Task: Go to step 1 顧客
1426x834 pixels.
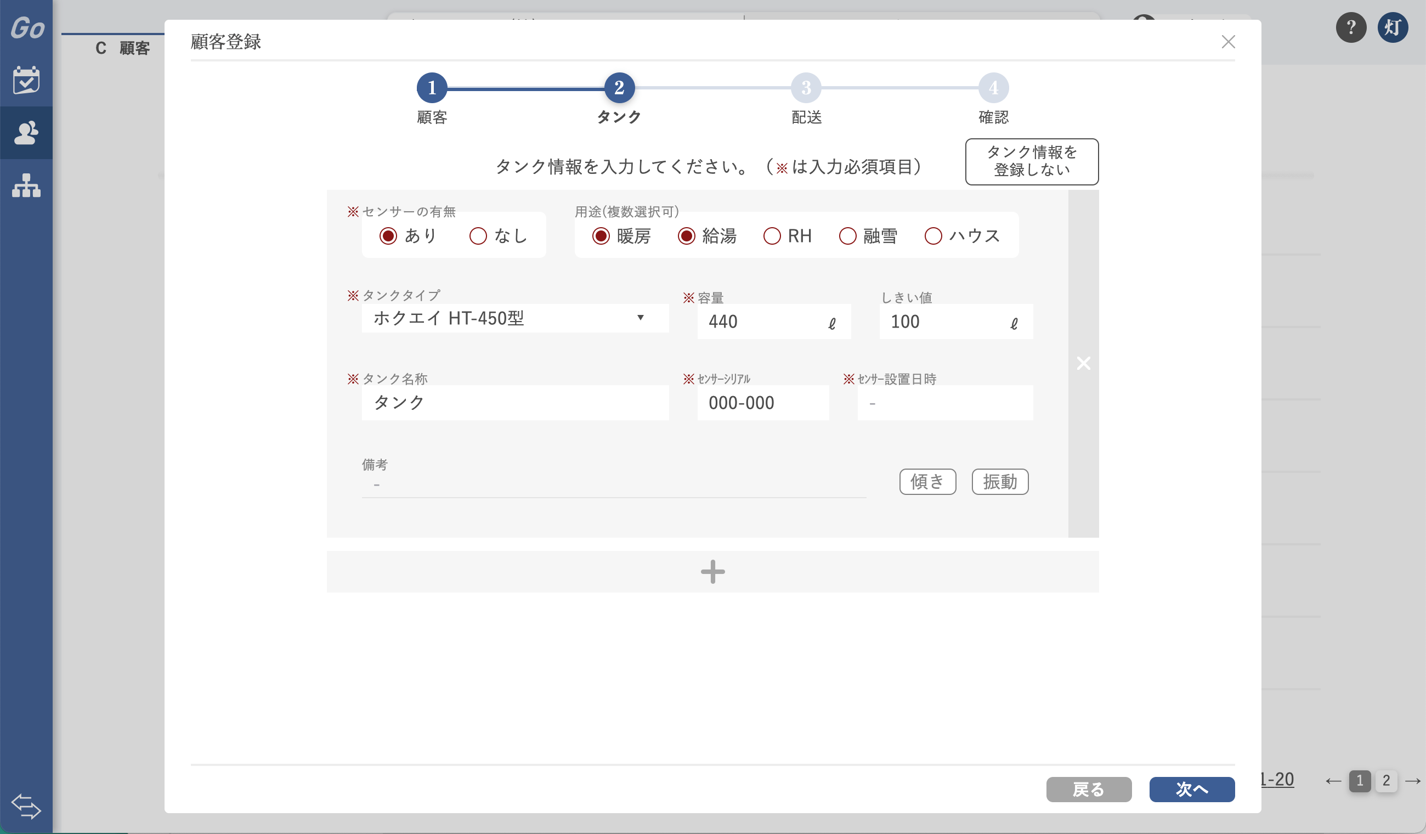Action: click(x=432, y=88)
